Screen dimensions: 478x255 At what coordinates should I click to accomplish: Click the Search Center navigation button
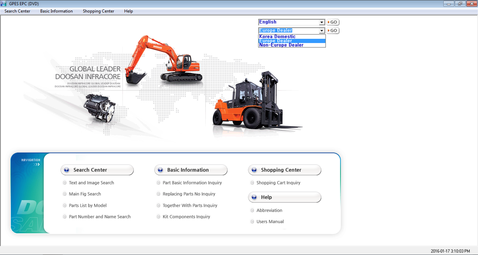[x=97, y=170]
